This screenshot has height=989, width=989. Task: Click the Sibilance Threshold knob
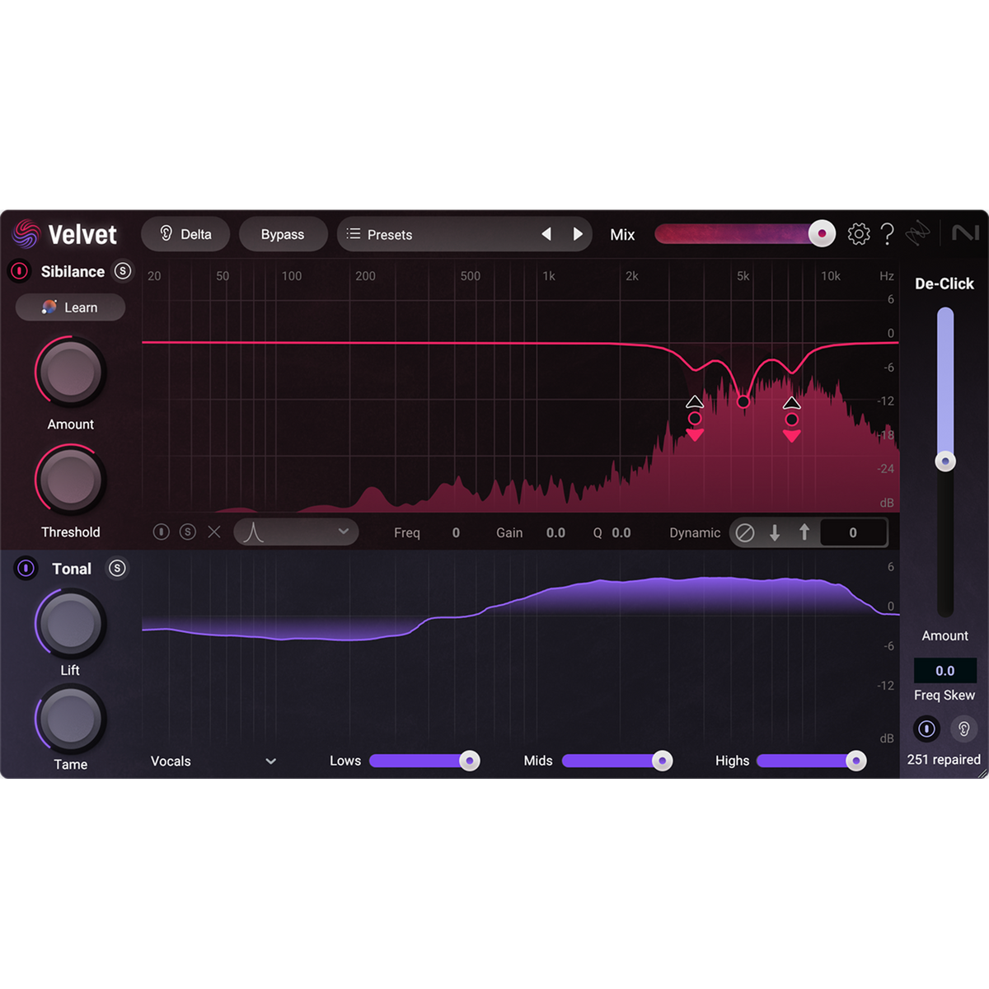pos(71,480)
